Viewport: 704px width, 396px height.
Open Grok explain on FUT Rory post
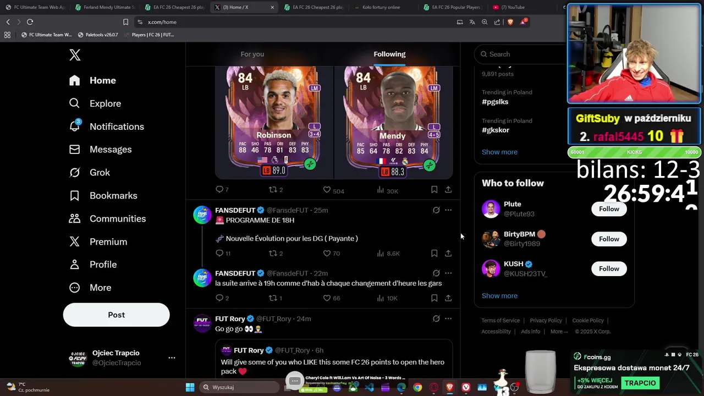pos(436,318)
